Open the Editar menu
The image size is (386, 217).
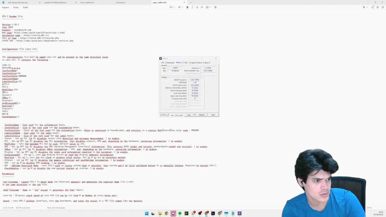pyautogui.click(x=16, y=7)
